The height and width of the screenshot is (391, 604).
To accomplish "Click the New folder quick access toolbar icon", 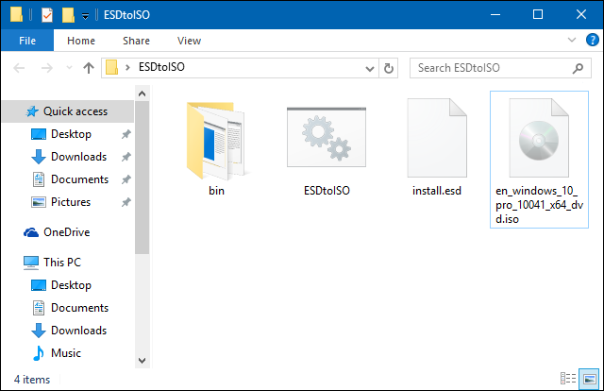I will coord(68,15).
